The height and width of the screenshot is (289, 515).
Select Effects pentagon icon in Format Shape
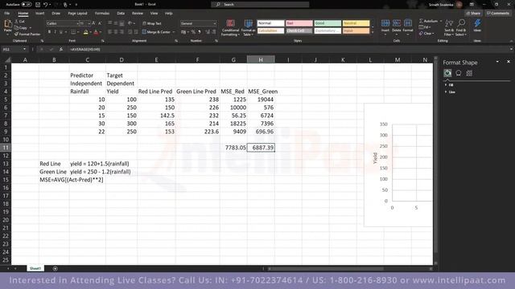click(459, 73)
